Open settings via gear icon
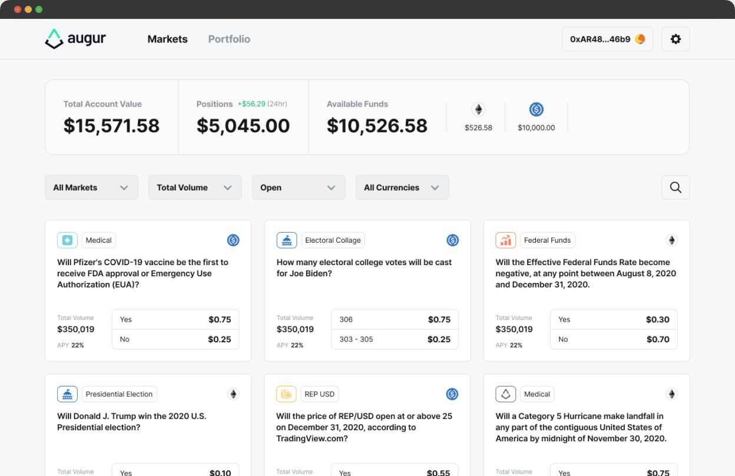Image resolution: width=735 pixels, height=476 pixels. pos(676,39)
